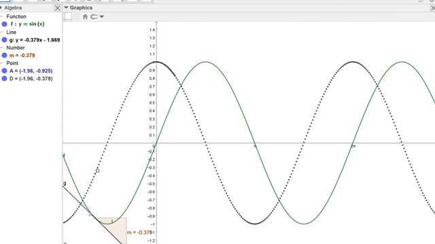This screenshot has width=435, height=244.
Task: Click the point capturing magnet icon
Action: point(94,16)
